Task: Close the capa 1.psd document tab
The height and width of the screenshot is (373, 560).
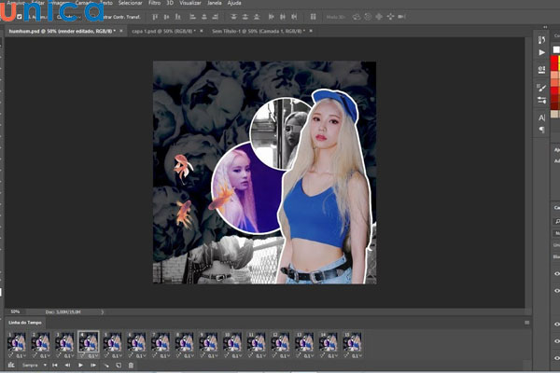Action: pyautogui.click(x=202, y=31)
